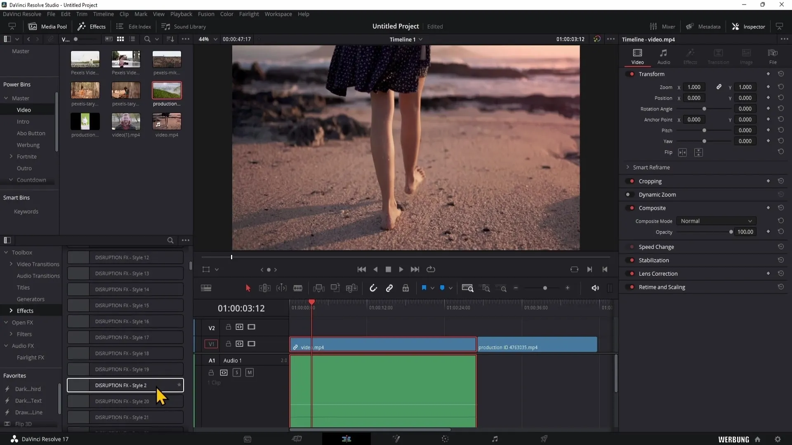
Task: Select the Video tab in Inspector
Action: pos(637,56)
